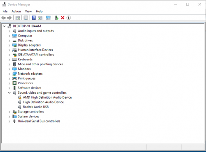
Task: Click the Software devices icon
Action: [14, 88]
